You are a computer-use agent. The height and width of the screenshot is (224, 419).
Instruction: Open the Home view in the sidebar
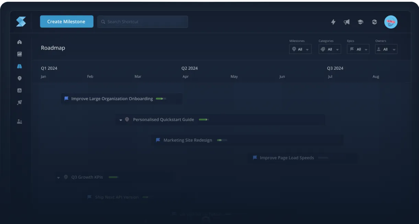coord(20,42)
